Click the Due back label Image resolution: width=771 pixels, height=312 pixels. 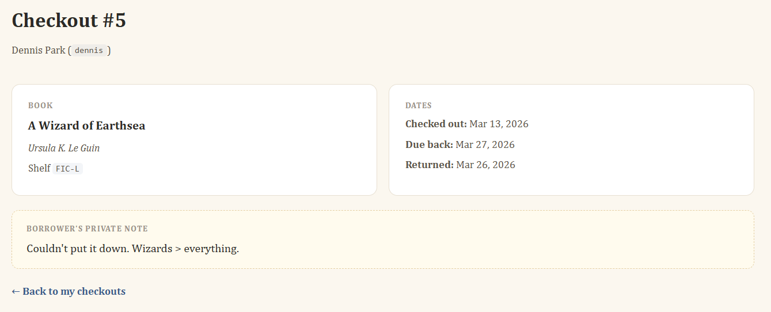tap(429, 144)
